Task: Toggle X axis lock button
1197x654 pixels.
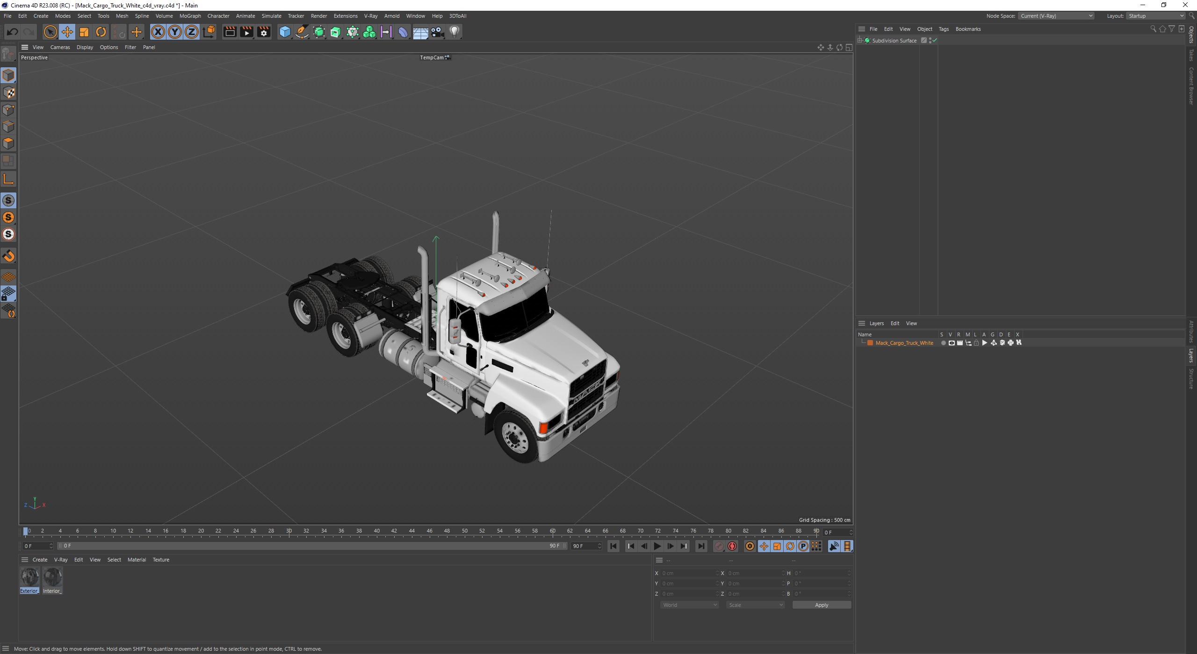Action: [x=158, y=32]
